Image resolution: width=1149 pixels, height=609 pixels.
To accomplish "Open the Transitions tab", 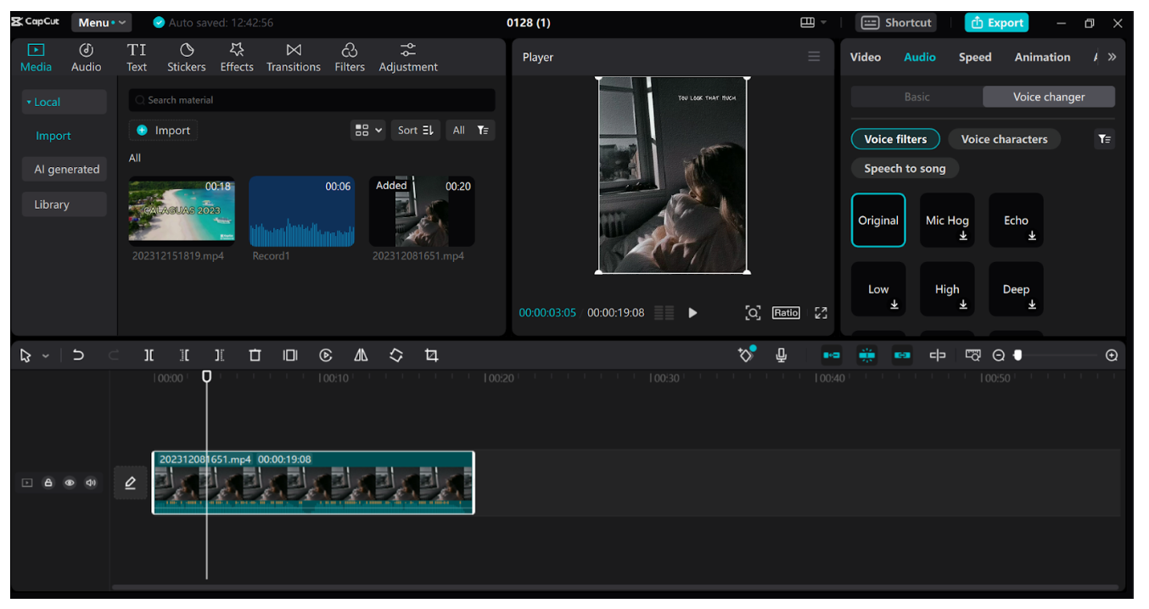I will [294, 58].
